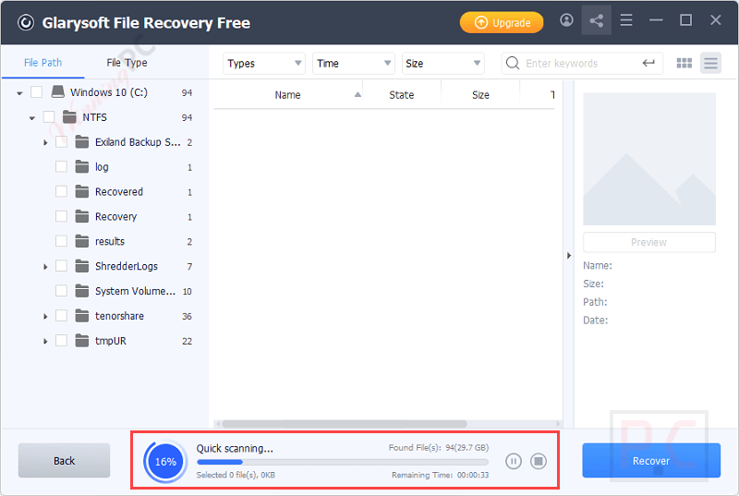Click the ShredderLogs folder icon
739x496 pixels.
pyautogui.click(x=82, y=266)
